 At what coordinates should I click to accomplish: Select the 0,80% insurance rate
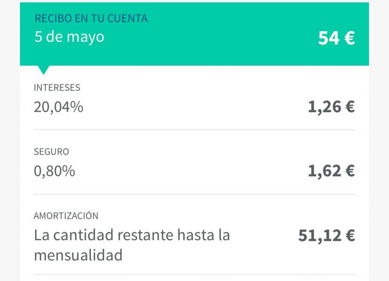[54, 171]
